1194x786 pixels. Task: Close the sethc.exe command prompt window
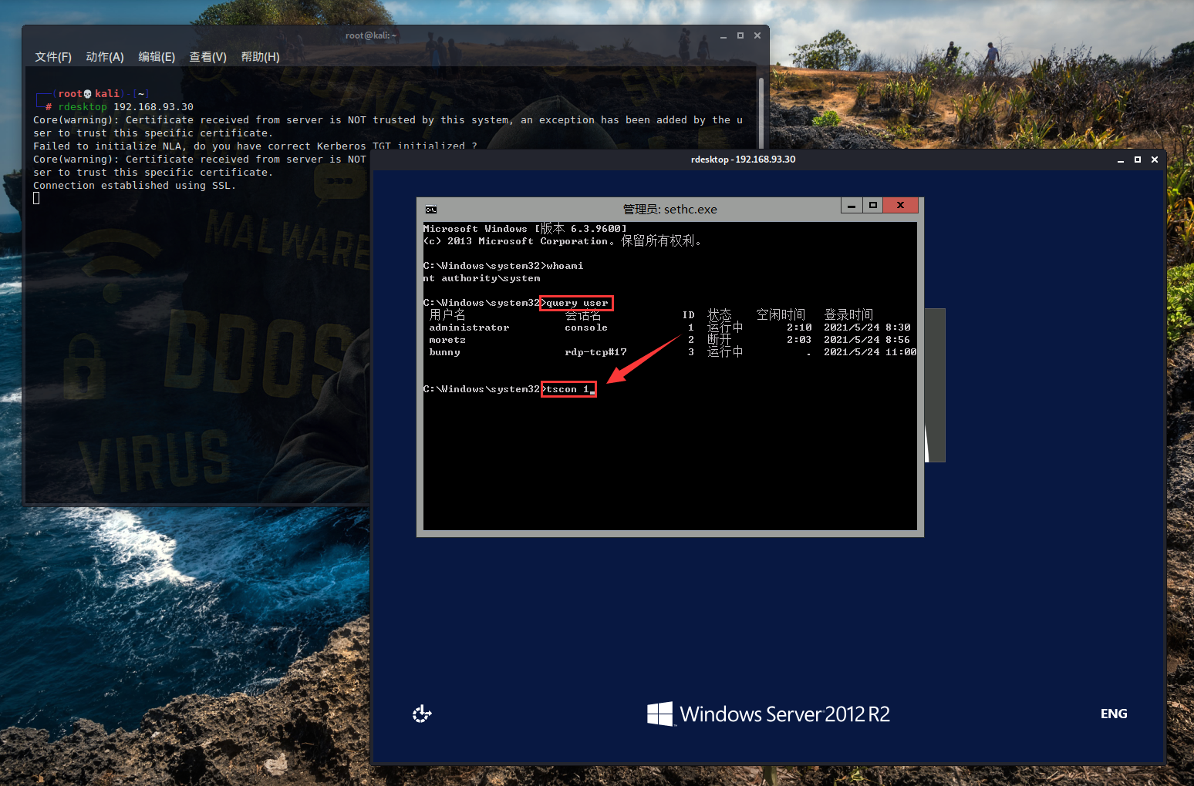(900, 206)
